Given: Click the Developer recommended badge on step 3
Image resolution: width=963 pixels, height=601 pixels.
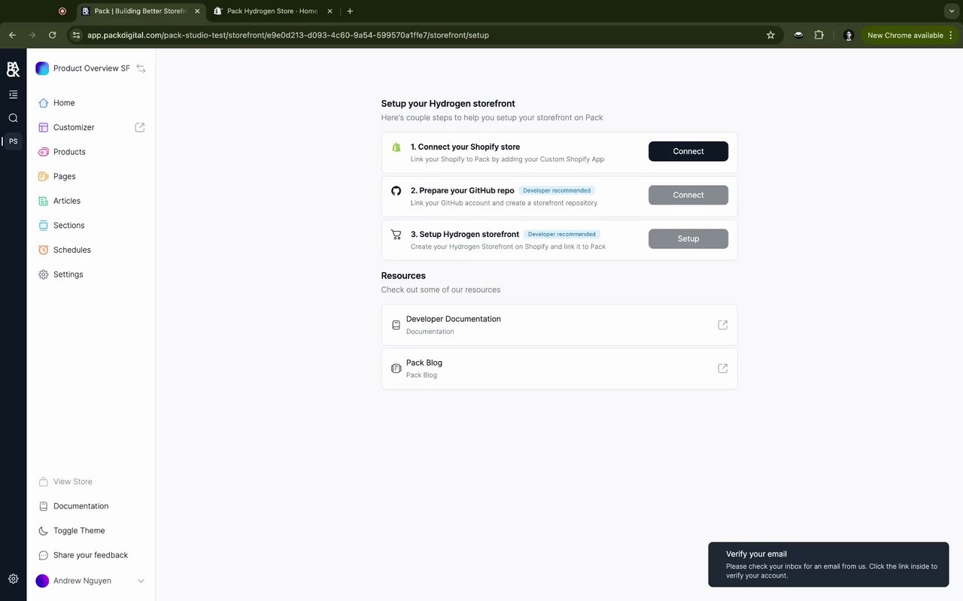Looking at the screenshot, I should (x=562, y=234).
